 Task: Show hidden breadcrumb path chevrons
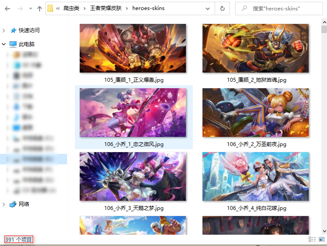[58, 8]
